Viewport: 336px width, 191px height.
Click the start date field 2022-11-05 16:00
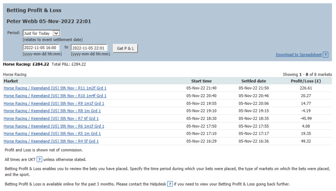pos(41,48)
